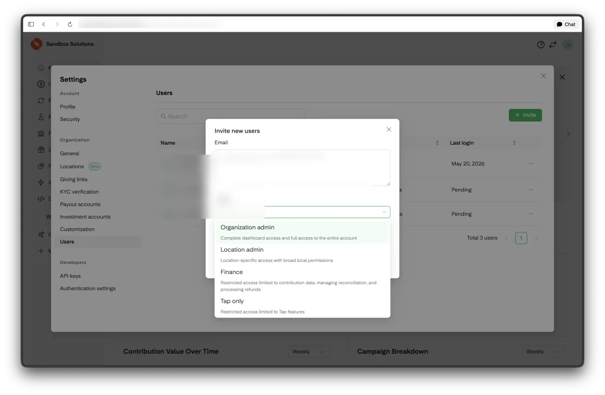
Task: Click the Total 3 users text
Action: coord(482,238)
